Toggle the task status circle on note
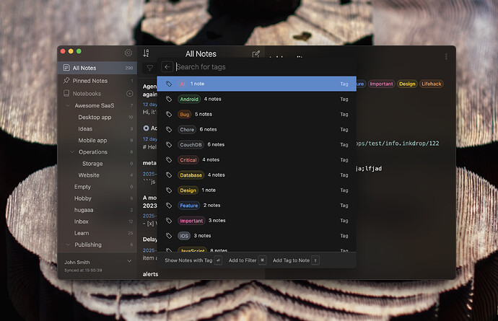The width and height of the screenshot is (498, 321). click(146, 128)
